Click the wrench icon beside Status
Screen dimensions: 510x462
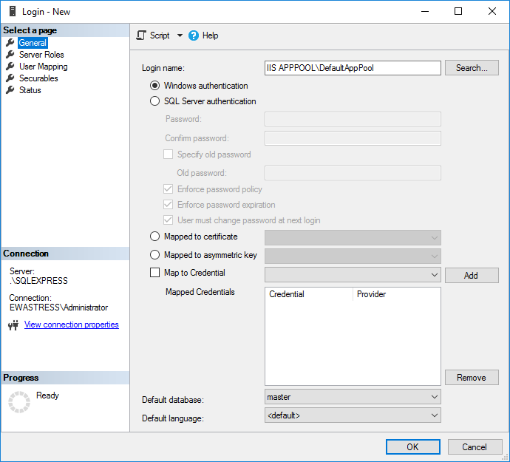(x=10, y=90)
